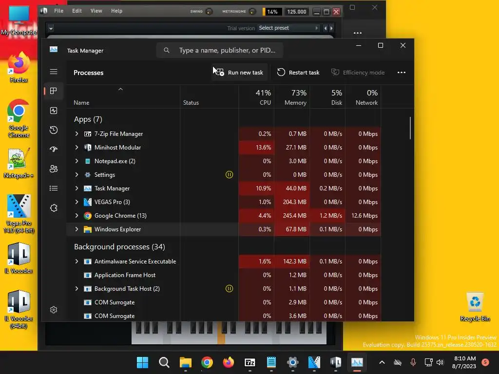Show hidden icons chevron in system tray
499x374 pixels.
[x=382, y=362]
